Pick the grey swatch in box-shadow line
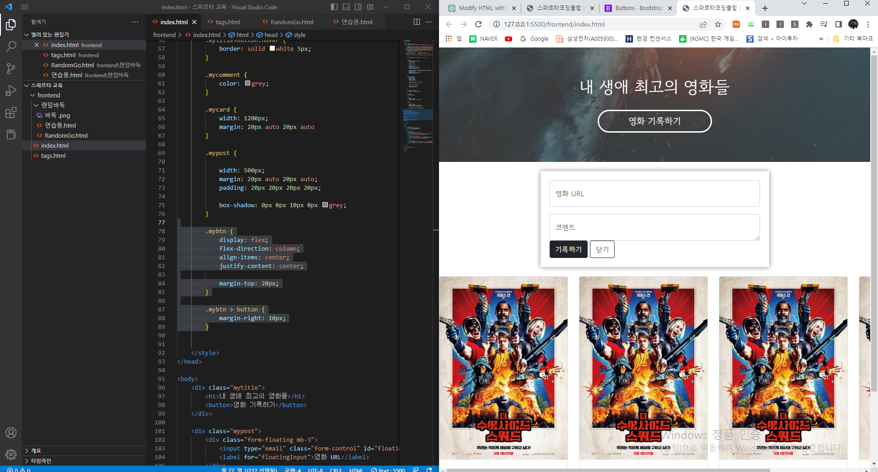The width and height of the screenshot is (878, 472). (x=325, y=205)
